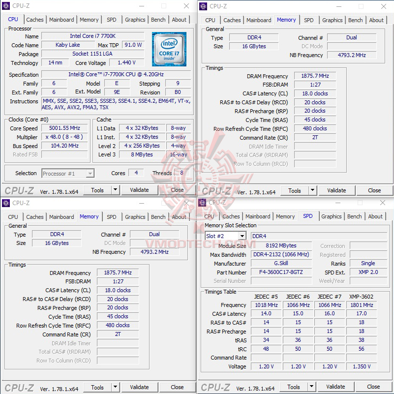Click Validate button in top-left window
The height and width of the screenshot is (394, 394).
click(139, 190)
